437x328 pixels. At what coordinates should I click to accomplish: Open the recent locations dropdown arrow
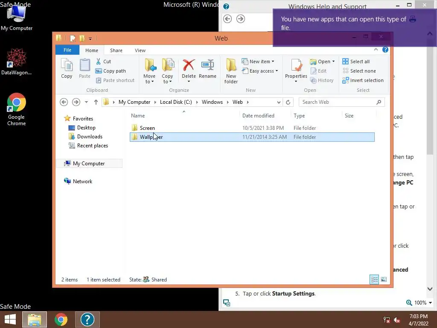click(x=86, y=102)
